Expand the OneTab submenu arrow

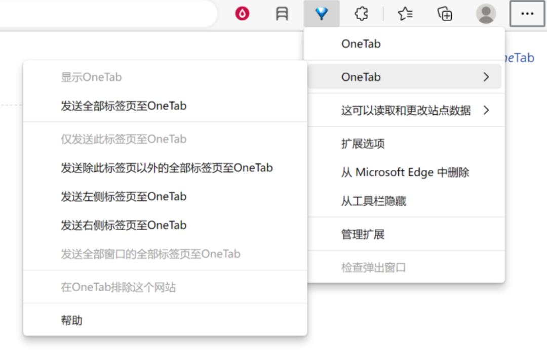(486, 77)
